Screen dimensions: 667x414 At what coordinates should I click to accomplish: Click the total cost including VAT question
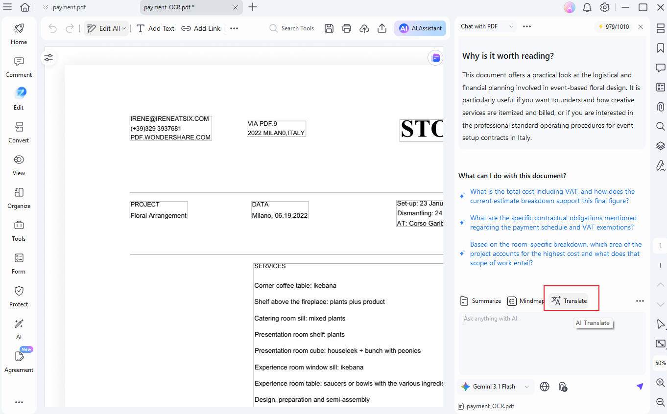[x=552, y=196]
